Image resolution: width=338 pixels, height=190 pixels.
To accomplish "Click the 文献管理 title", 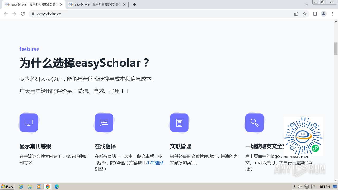I will [181, 146].
